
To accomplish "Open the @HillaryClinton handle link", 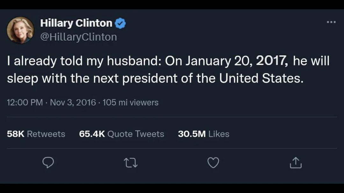I will (x=78, y=37).
